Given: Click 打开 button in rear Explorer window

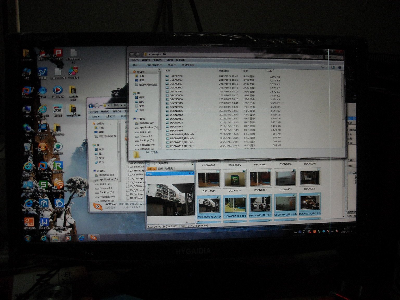Looking at the screenshot, I should pos(111,116).
